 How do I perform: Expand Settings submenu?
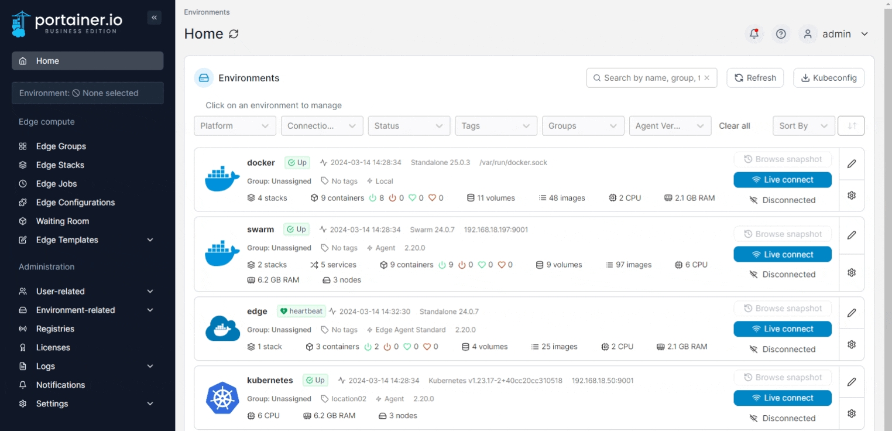coord(150,404)
